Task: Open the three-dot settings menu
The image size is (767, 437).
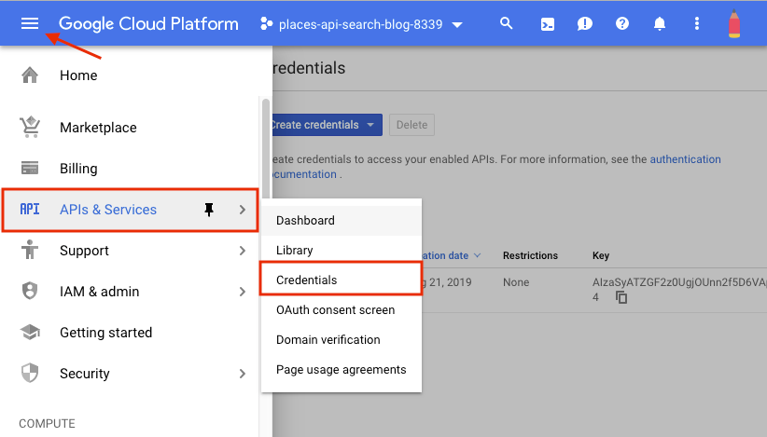Action: coord(697,23)
